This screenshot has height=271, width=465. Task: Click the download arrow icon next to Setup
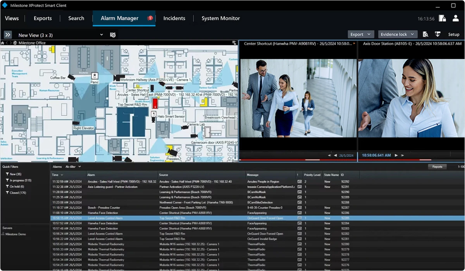coord(437,34)
